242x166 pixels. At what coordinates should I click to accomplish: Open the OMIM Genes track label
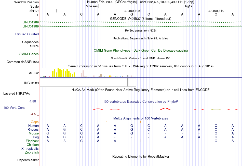[29, 54]
